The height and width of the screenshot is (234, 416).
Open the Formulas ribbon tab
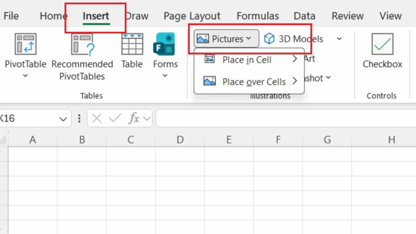(x=257, y=16)
